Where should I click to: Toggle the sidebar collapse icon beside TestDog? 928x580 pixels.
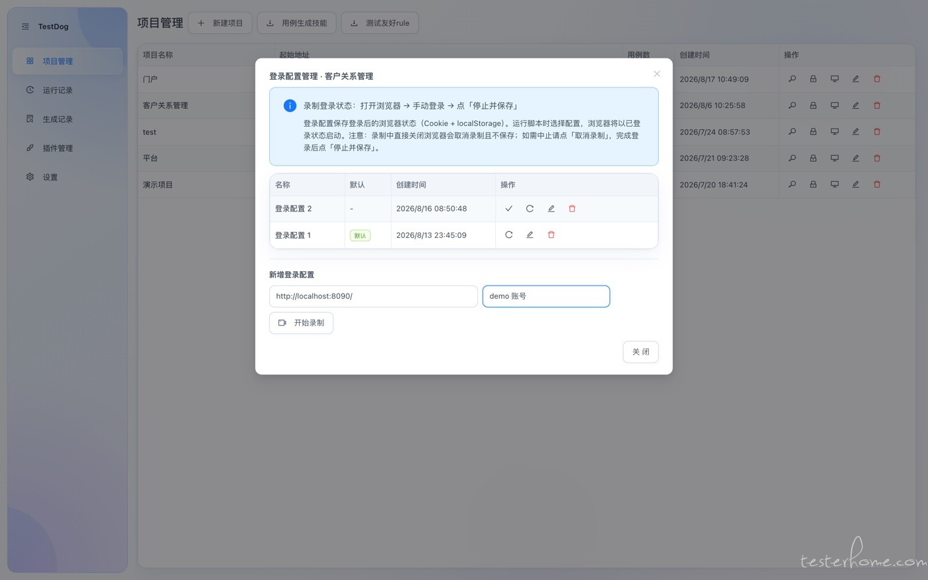(x=25, y=27)
